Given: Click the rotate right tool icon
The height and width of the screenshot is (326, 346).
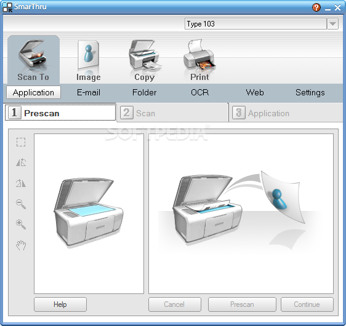Looking at the screenshot, I should [21, 183].
